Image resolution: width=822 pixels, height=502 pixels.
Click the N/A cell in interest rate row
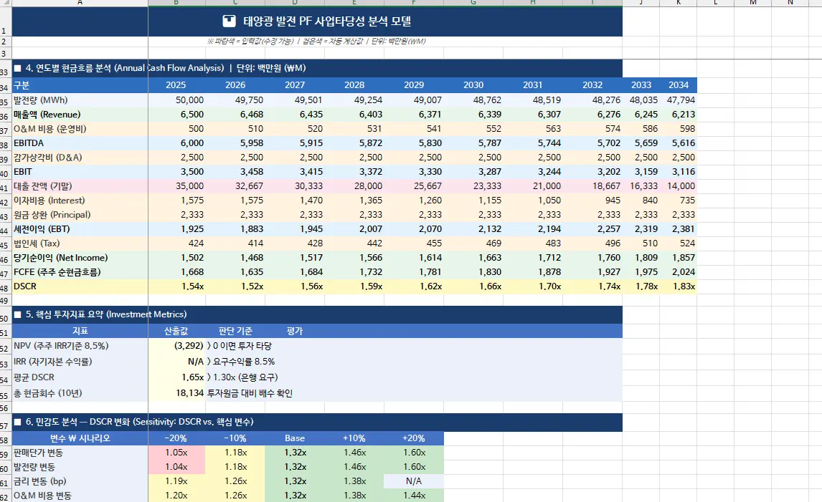414,481
